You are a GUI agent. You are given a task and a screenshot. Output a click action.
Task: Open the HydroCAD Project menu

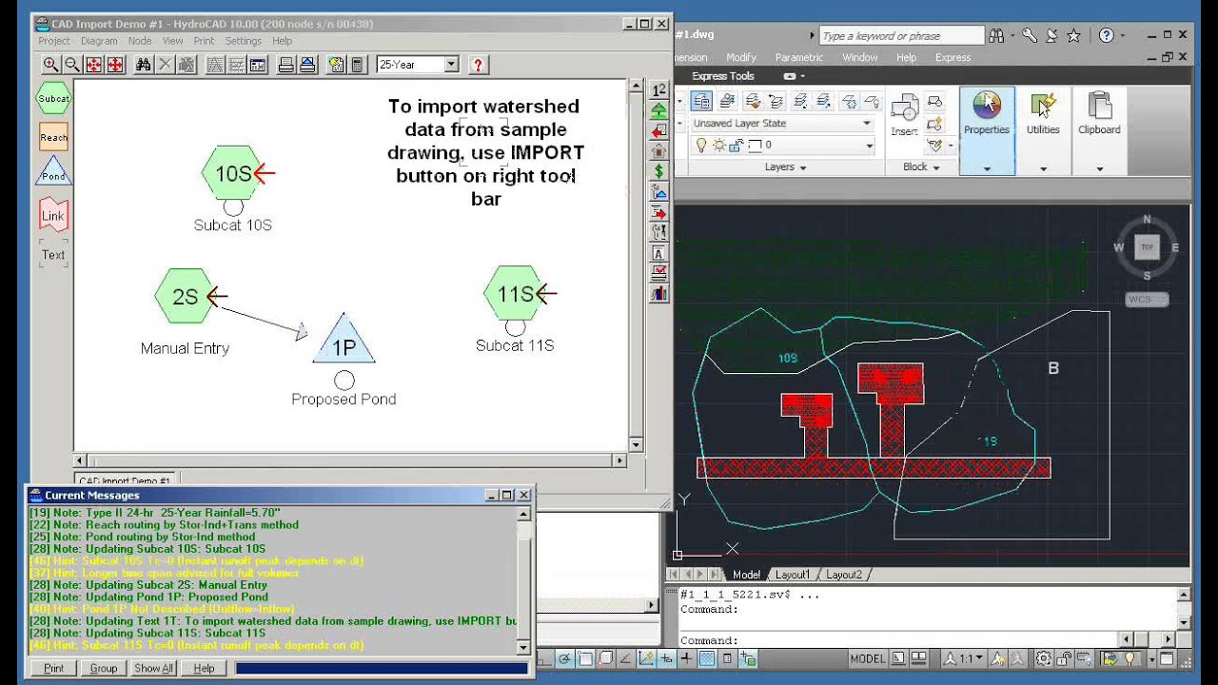(53, 41)
